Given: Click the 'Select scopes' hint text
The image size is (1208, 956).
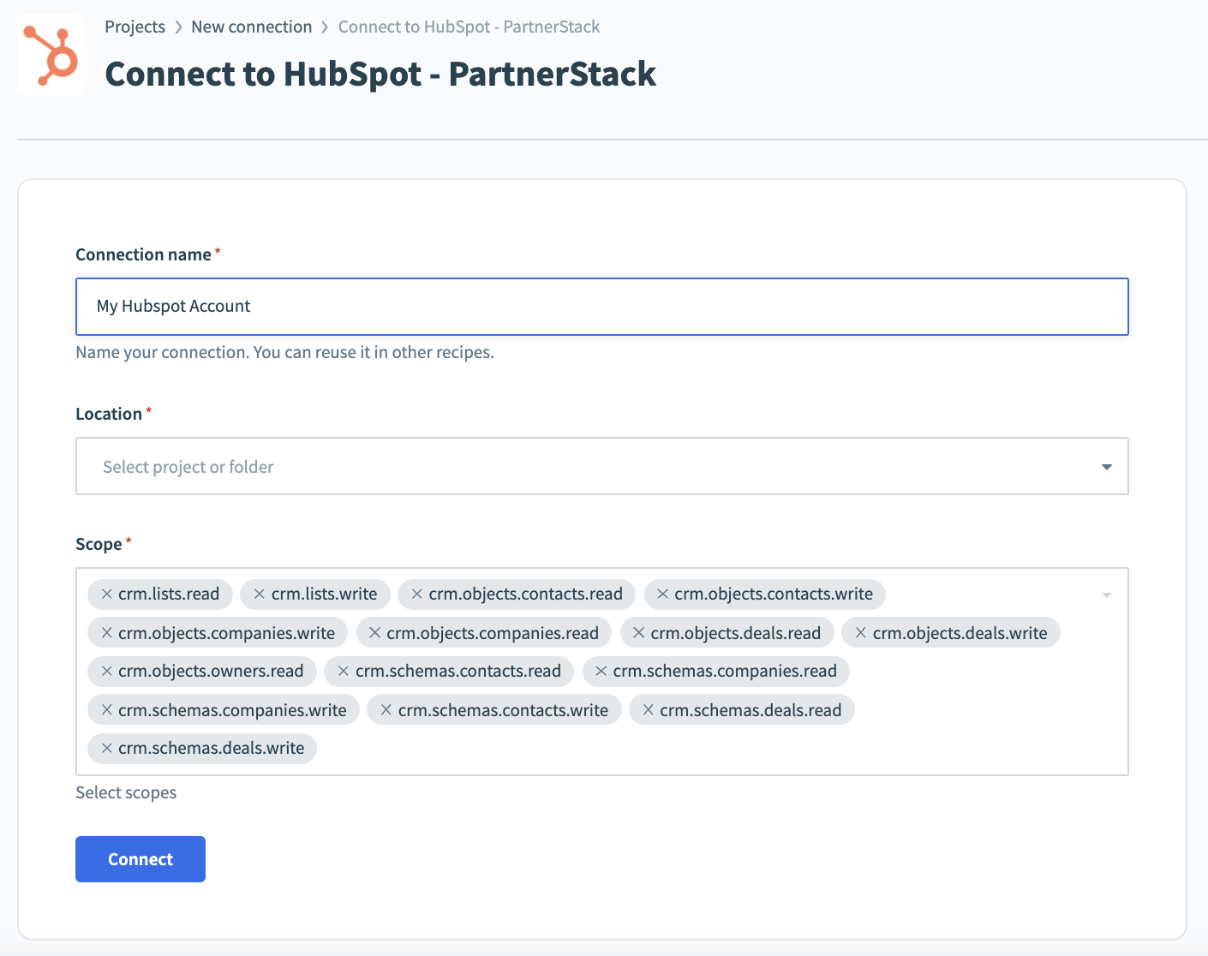Looking at the screenshot, I should coord(126,792).
